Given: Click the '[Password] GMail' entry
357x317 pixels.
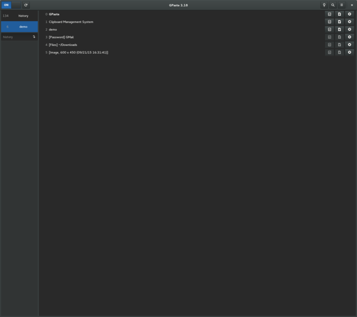Looking at the screenshot, I should (61, 37).
